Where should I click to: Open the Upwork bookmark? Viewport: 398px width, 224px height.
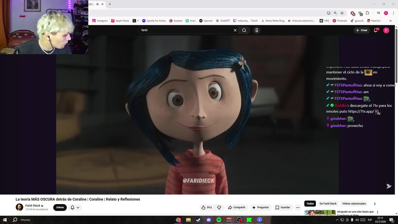pos(206,21)
